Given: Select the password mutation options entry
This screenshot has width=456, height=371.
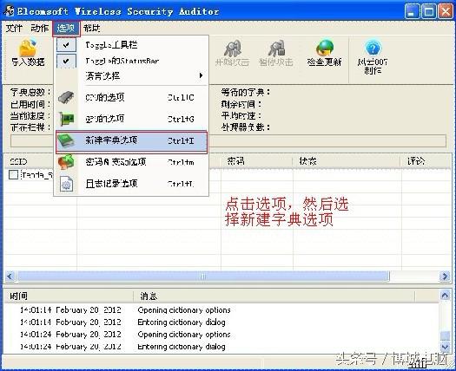Looking at the screenshot, I should click(131, 162).
